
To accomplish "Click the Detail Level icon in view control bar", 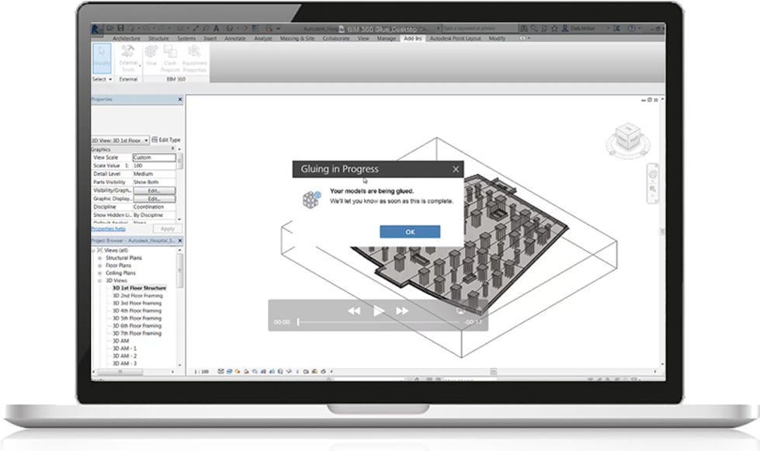I will tap(221, 372).
